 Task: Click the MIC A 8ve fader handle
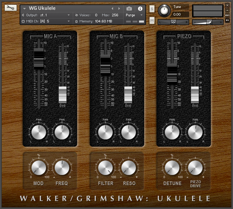pos(63,95)
